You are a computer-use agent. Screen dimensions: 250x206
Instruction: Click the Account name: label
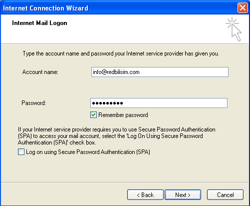(40, 72)
